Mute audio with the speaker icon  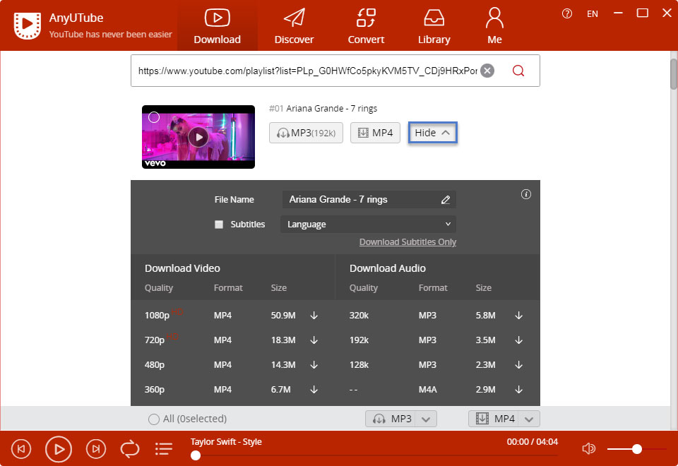tap(588, 449)
